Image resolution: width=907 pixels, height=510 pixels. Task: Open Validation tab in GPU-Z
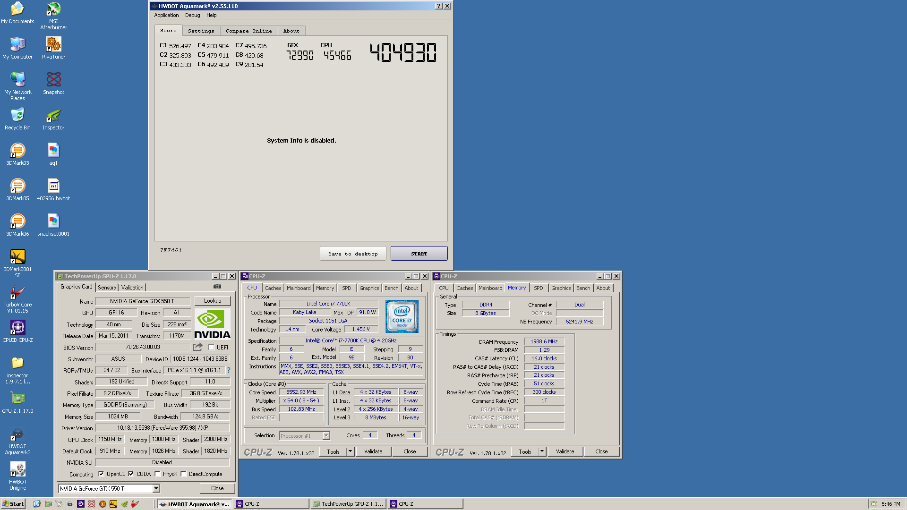coord(132,288)
